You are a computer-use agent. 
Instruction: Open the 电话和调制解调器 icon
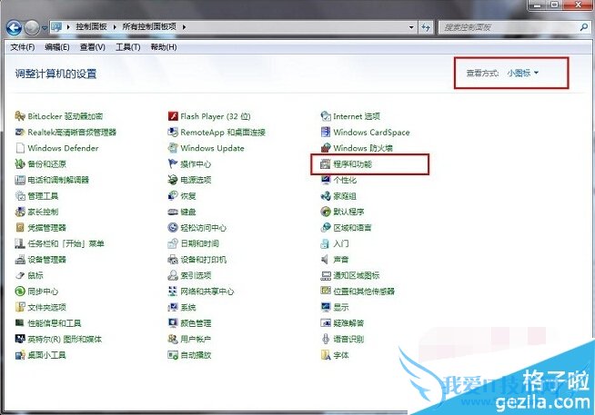click(20, 180)
